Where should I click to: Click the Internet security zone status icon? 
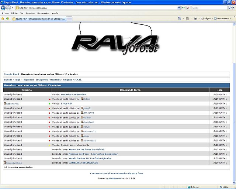click(189, 187)
